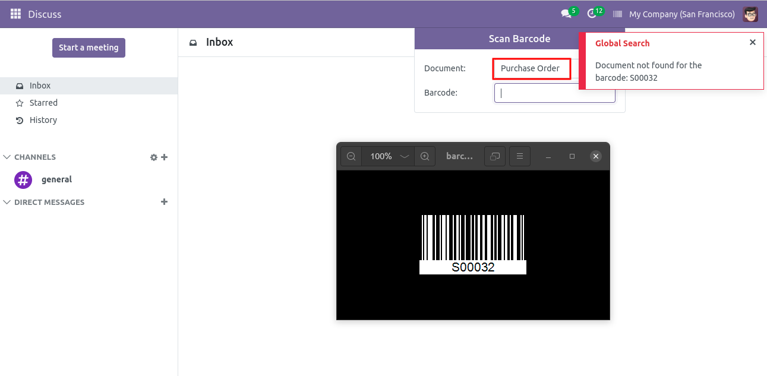Open the user avatar menu
The width and height of the screenshot is (767, 376).
click(750, 14)
